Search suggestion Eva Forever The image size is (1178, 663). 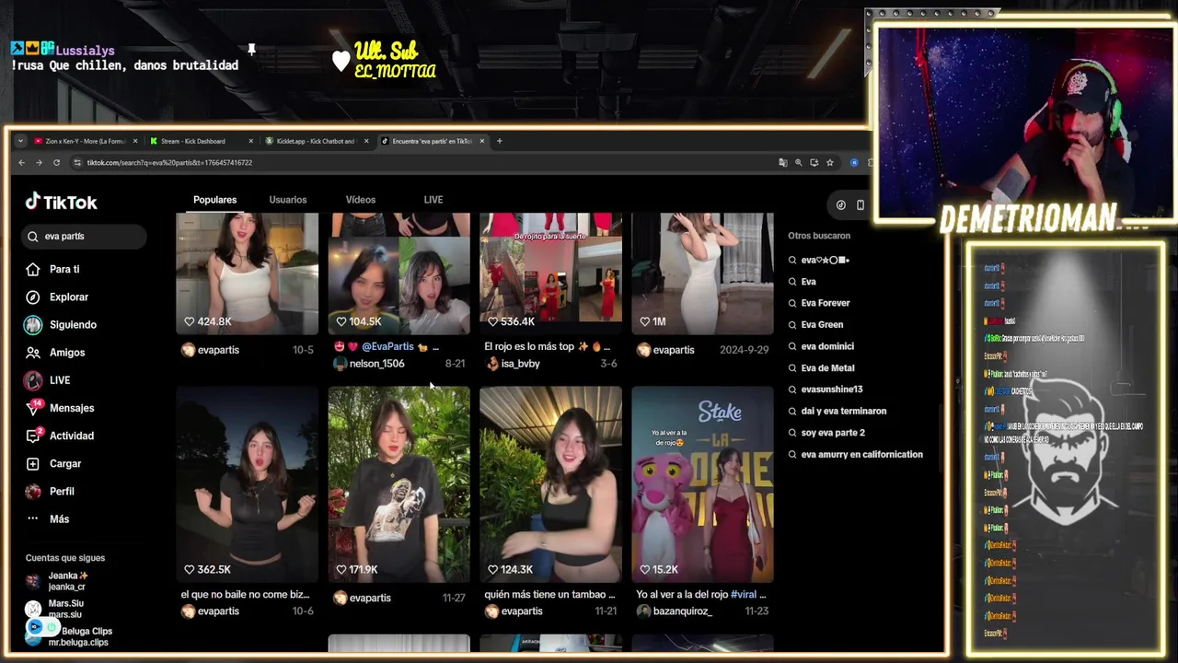pos(826,303)
